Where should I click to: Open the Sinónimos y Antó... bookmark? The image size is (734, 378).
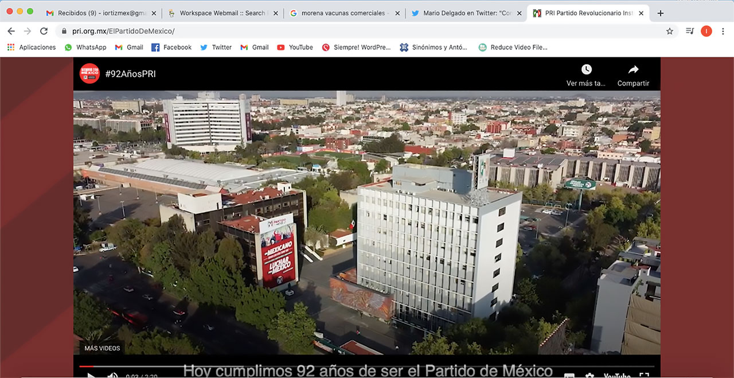pyautogui.click(x=434, y=47)
